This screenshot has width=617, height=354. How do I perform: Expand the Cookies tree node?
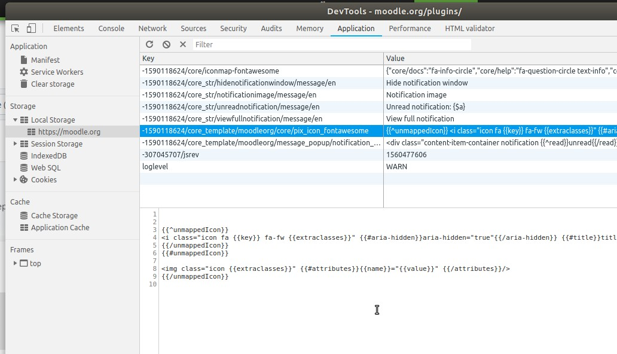pos(15,179)
